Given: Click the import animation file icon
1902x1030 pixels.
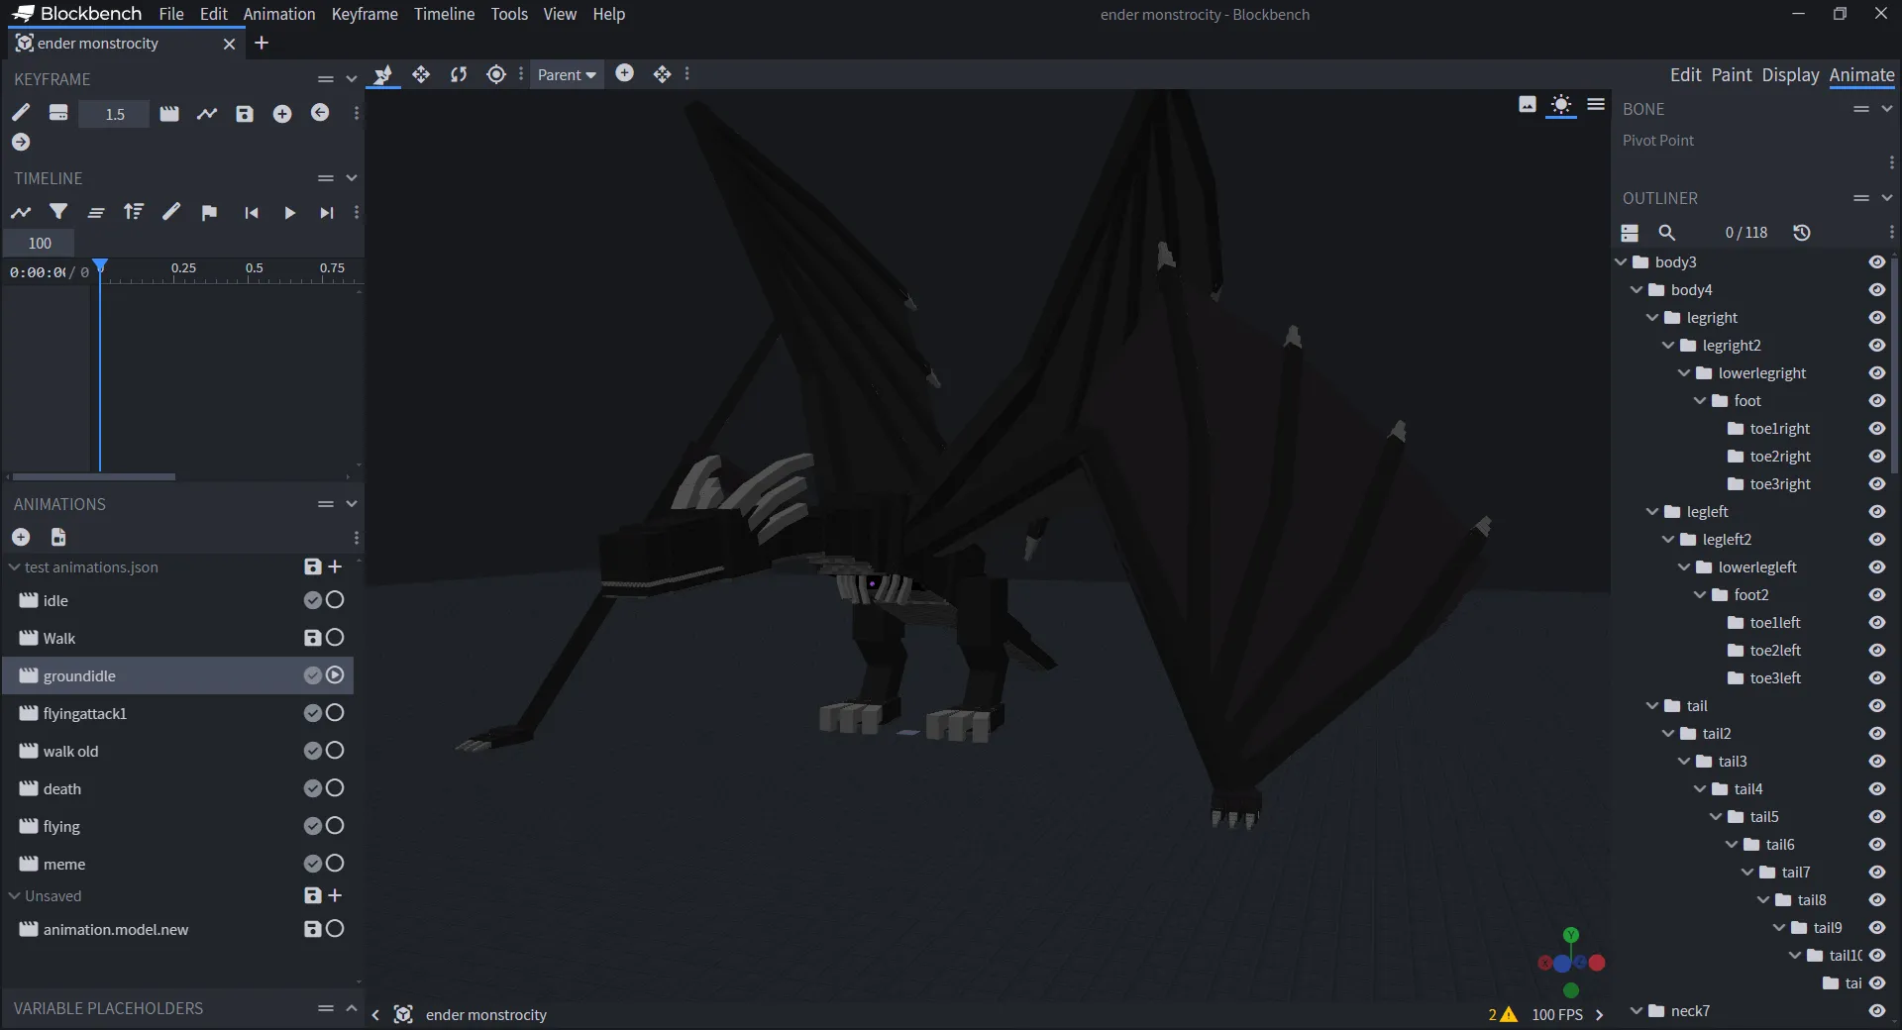Looking at the screenshot, I should tap(58, 537).
